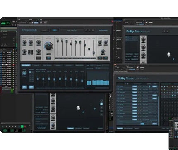Click the first icon beside the Dolby Atmos Beam title
Image resolution: width=178 pixels, height=150 pixels.
[164, 31]
